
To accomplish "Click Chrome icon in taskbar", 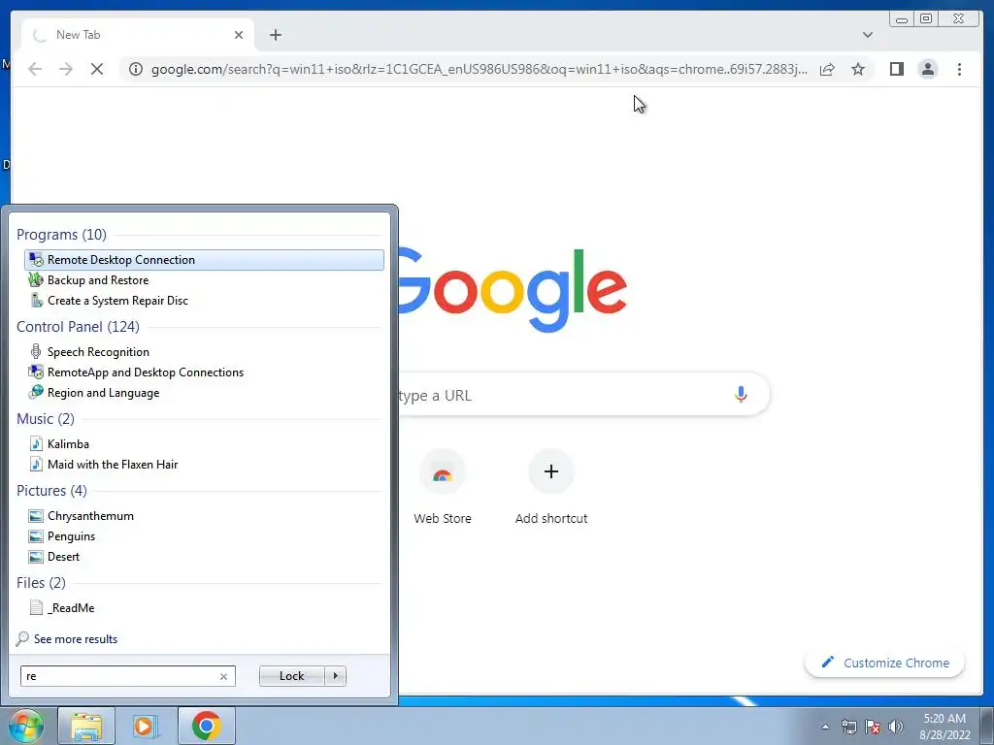I will point(207,726).
